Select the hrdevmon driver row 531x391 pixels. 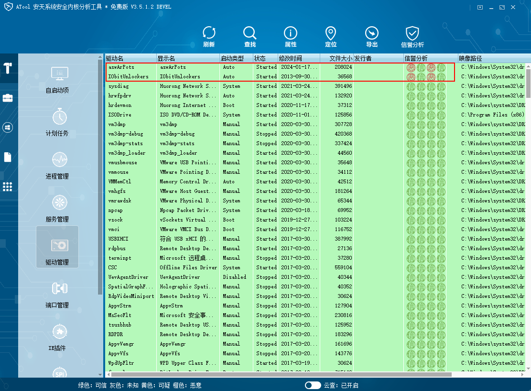pyautogui.click(x=315, y=105)
